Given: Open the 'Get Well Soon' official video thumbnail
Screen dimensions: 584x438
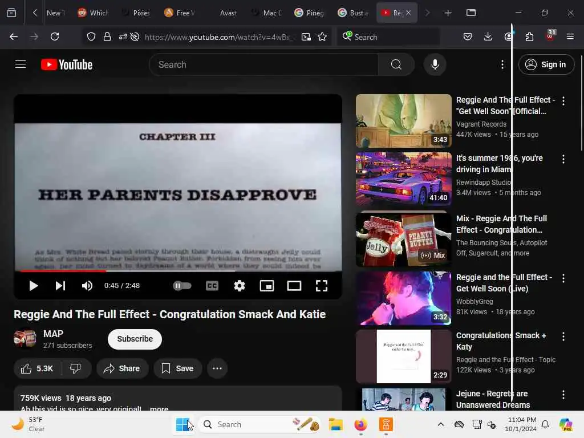Looking at the screenshot, I should tap(403, 121).
